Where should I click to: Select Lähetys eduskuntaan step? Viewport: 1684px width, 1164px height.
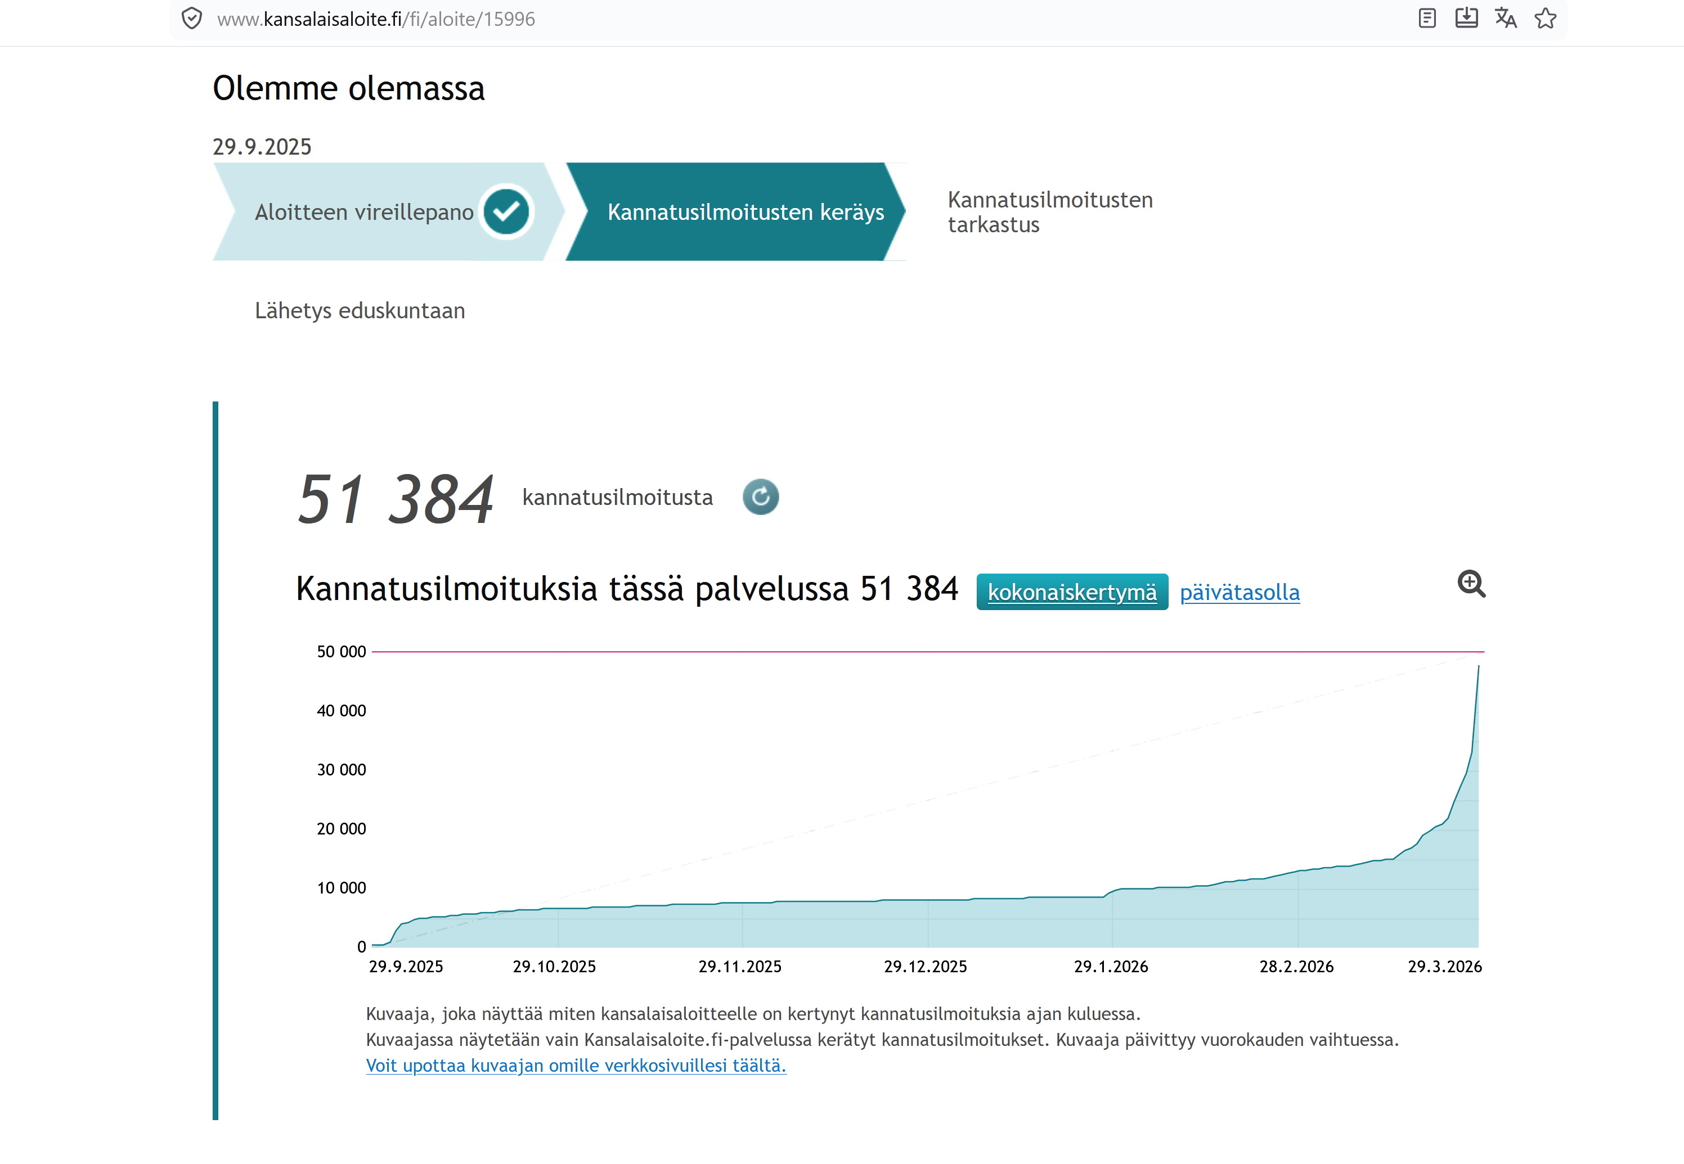click(360, 311)
